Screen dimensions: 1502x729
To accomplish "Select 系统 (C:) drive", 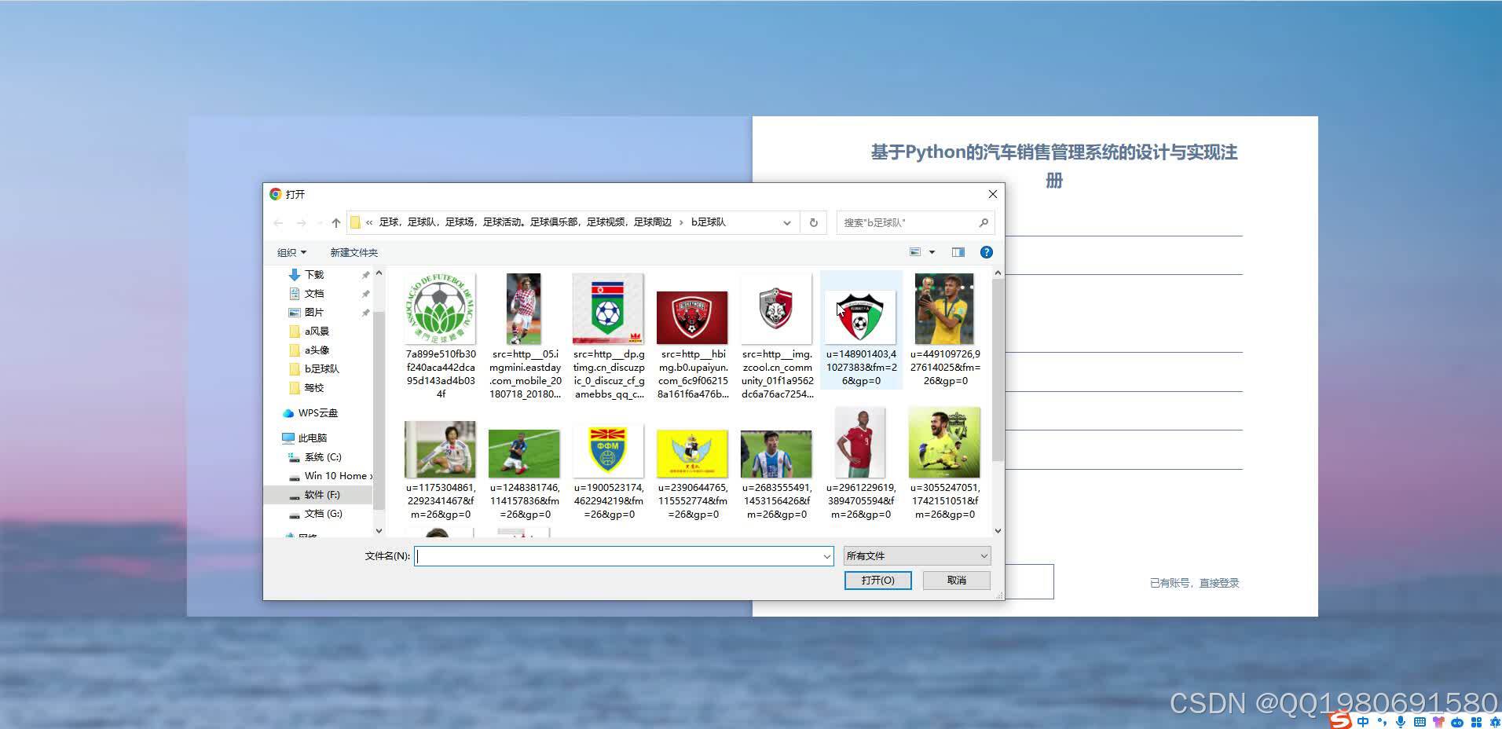I will coord(323,457).
